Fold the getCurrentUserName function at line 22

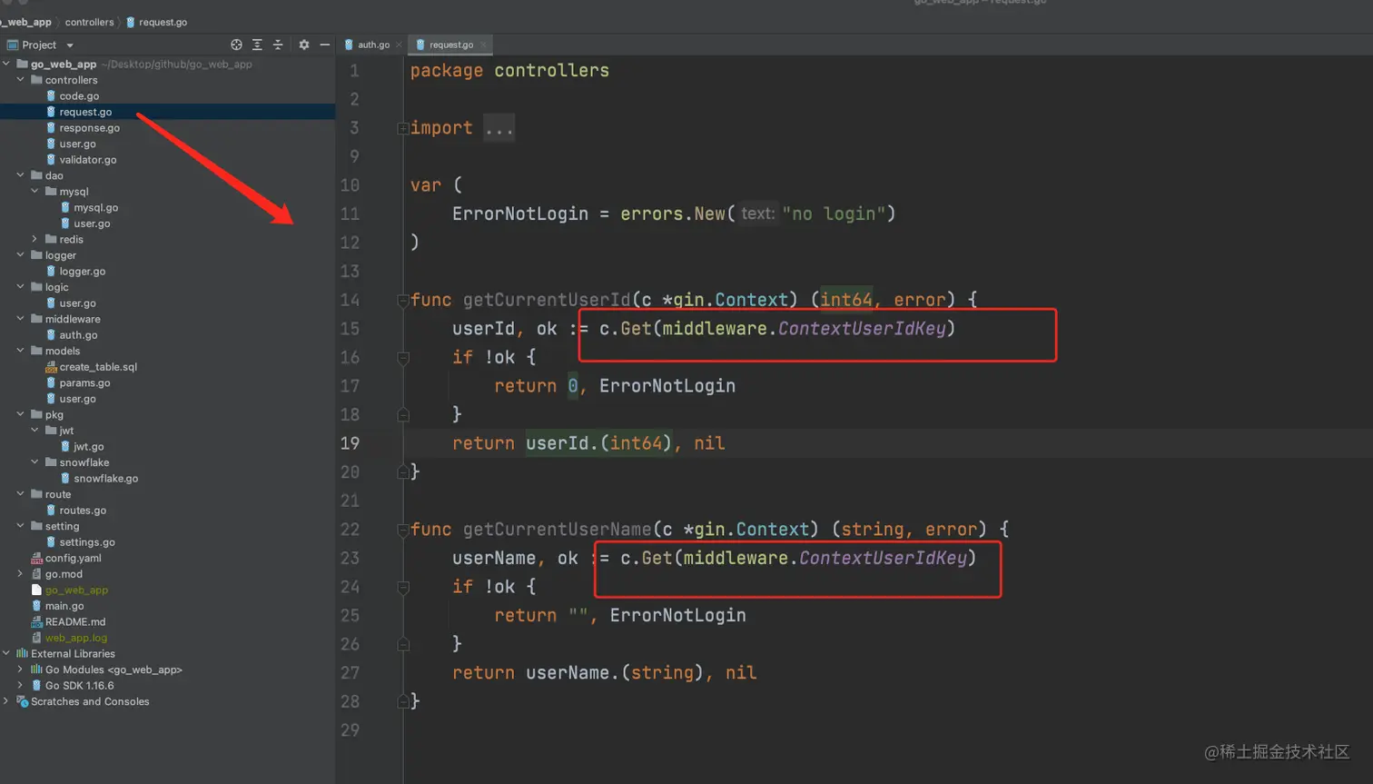coord(402,530)
